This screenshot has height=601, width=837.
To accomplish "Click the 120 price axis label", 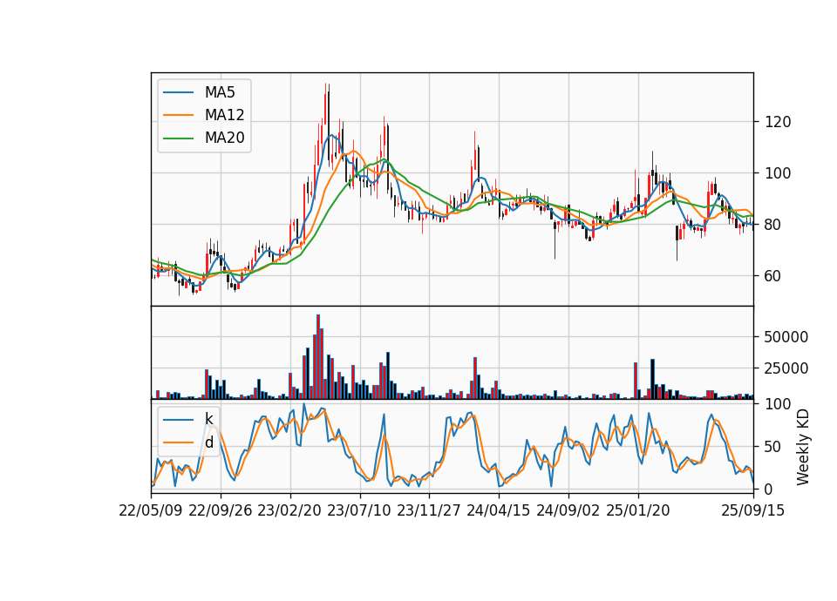I will [x=778, y=122].
